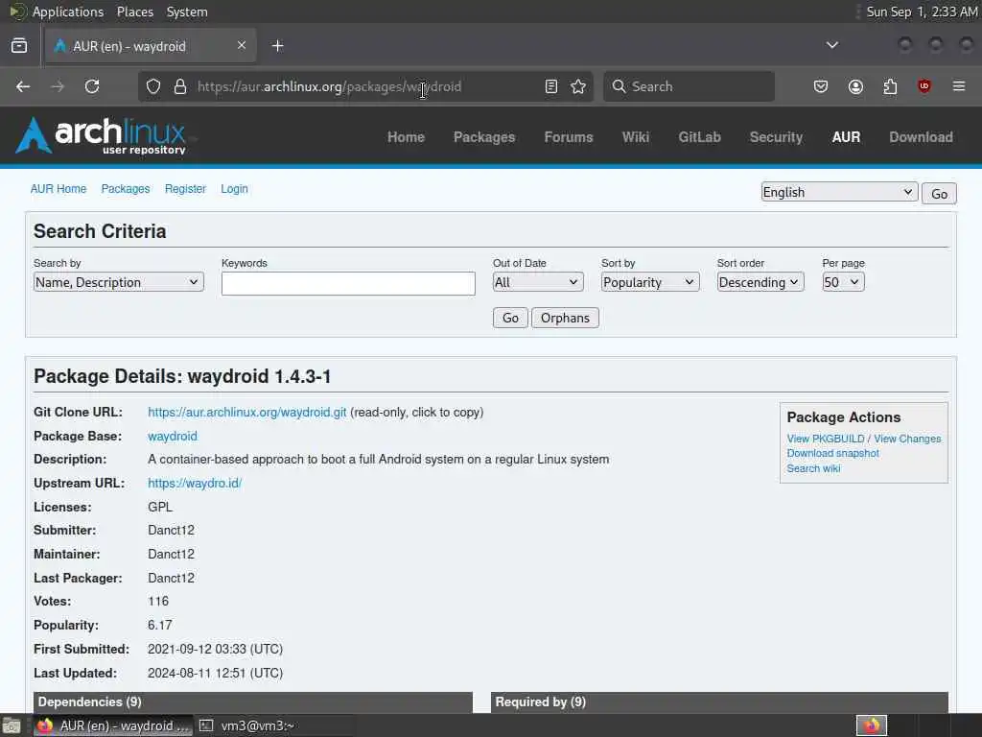Click the padlock site security icon

click(180, 86)
